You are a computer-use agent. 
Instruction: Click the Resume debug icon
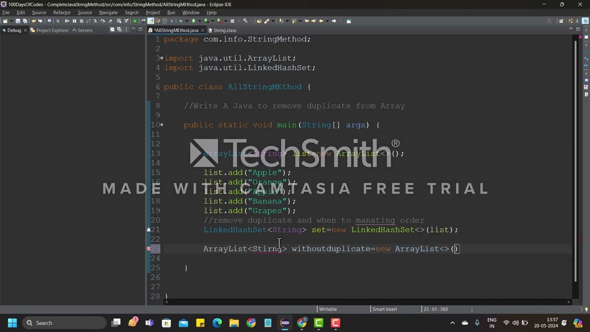(x=67, y=21)
